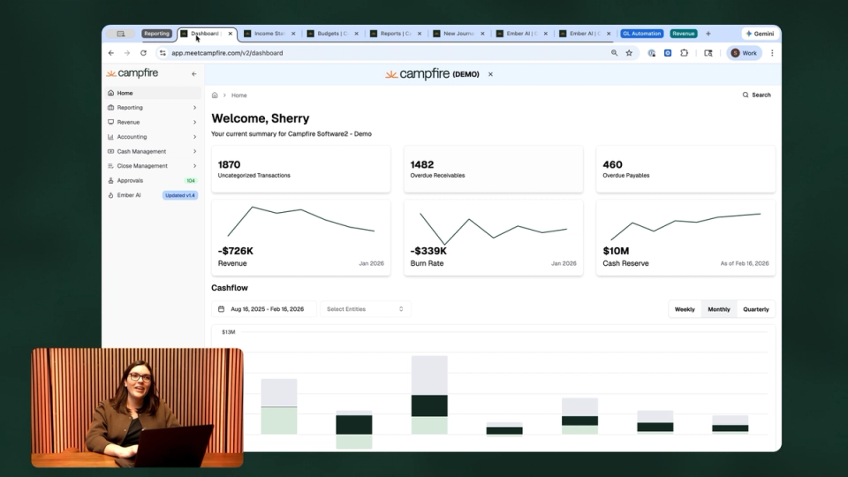Switch to the Reports browser tab

[x=396, y=34]
